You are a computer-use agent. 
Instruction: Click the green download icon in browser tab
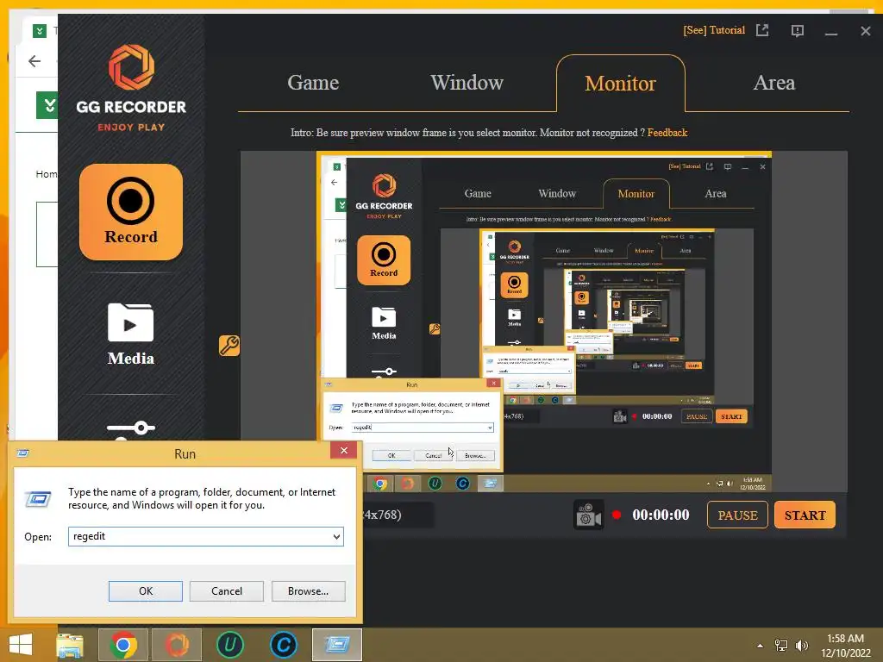[40, 31]
